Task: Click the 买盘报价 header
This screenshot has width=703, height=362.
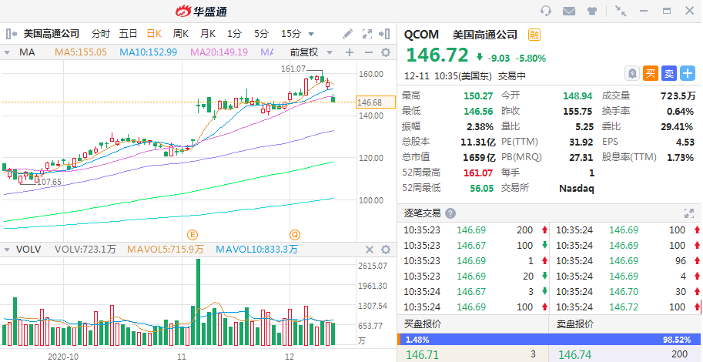Action: 423,323
